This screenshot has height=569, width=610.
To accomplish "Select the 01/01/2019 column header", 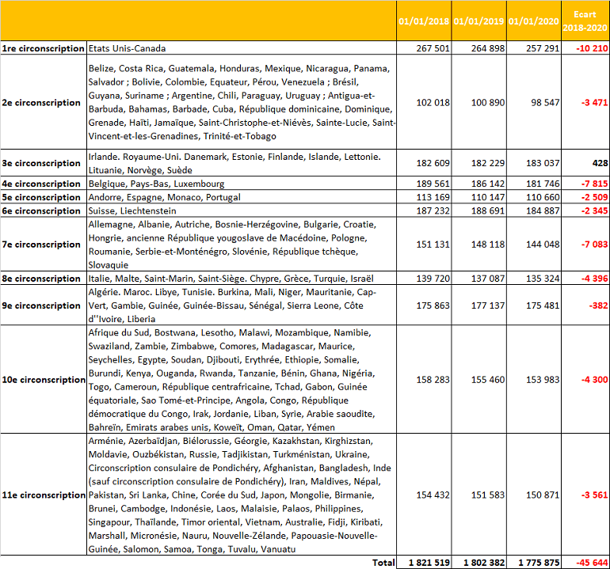I will [x=479, y=21].
